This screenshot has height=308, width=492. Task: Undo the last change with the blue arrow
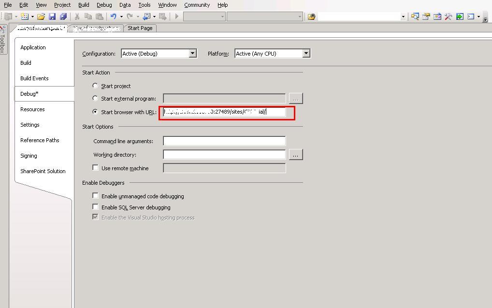click(113, 16)
